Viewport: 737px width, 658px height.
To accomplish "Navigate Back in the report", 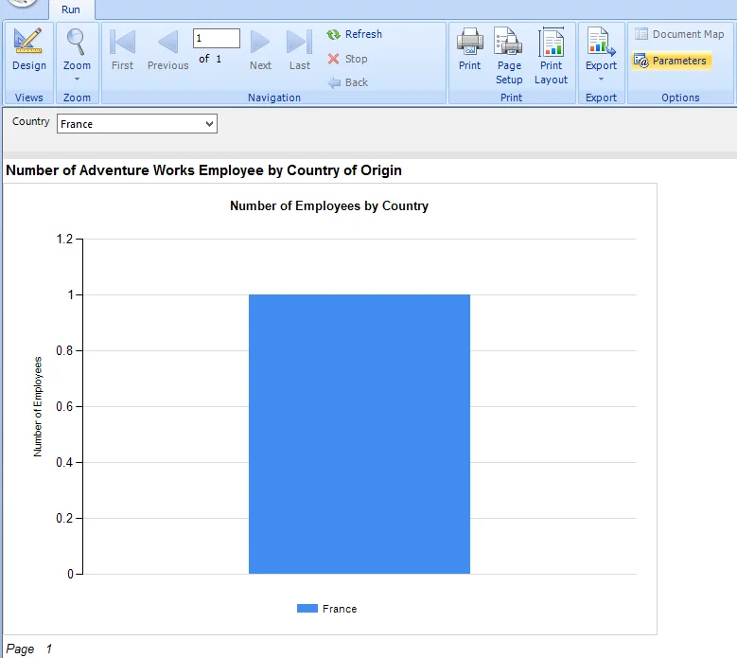I will point(348,82).
